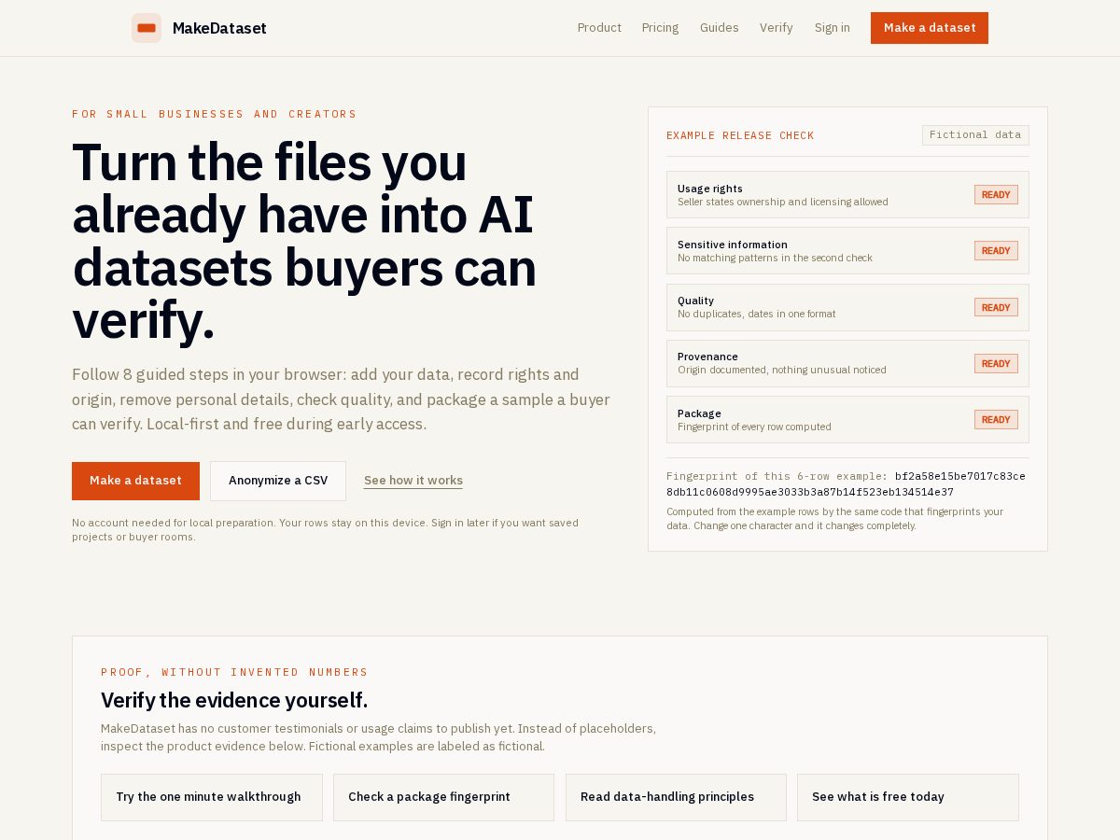Click the Package READY badge
The width and height of the screenshot is (1120, 840).
(996, 420)
